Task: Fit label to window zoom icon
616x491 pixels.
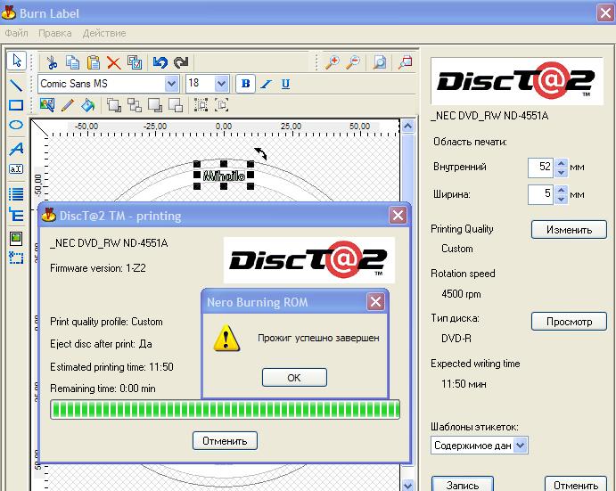Action: click(x=380, y=62)
